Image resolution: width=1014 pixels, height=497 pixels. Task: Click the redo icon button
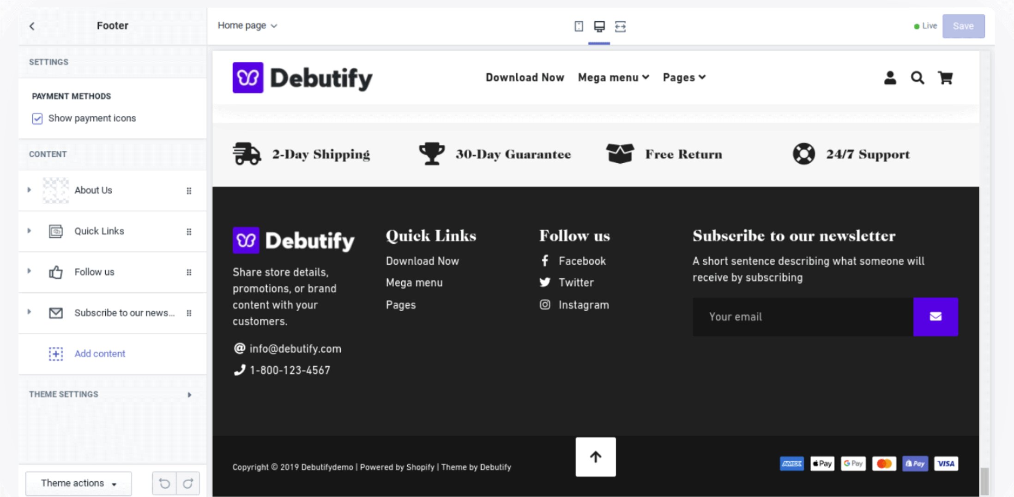tap(188, 483)
